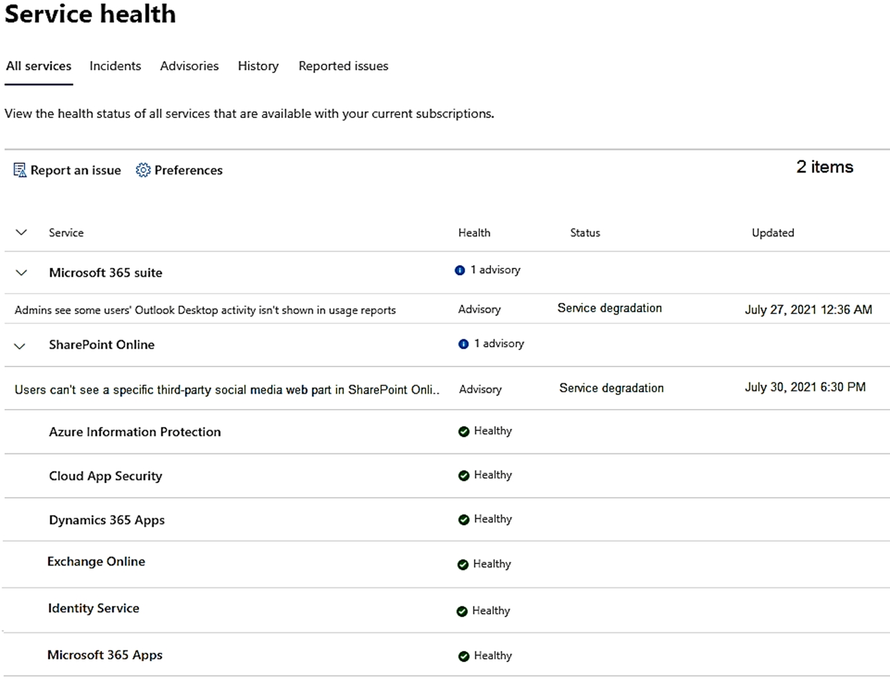The height and width of the screenshot is (688, 890).
Task: Open Cloud App Security service row
Action: coord(447,476)
